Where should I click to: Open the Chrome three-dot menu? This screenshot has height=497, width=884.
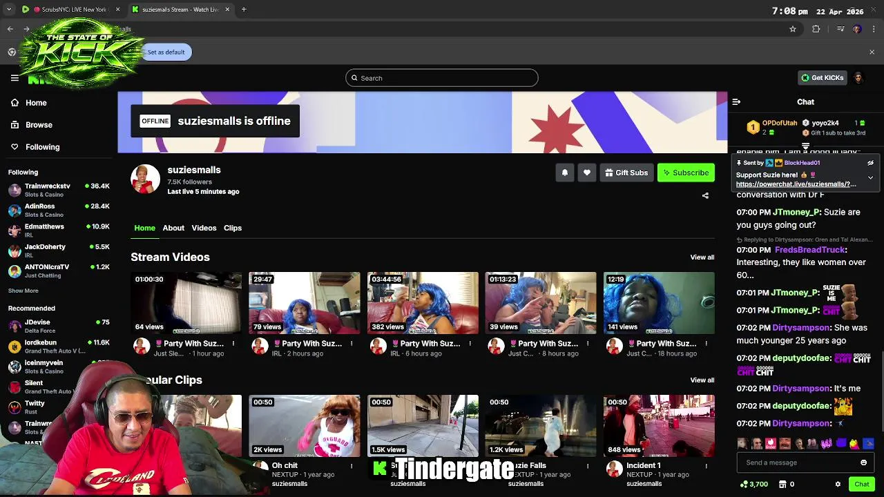pos(874,29)
